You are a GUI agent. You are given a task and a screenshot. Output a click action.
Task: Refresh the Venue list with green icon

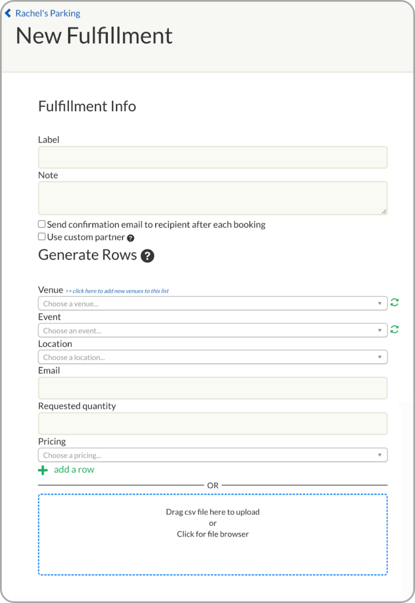click(394, 303)
